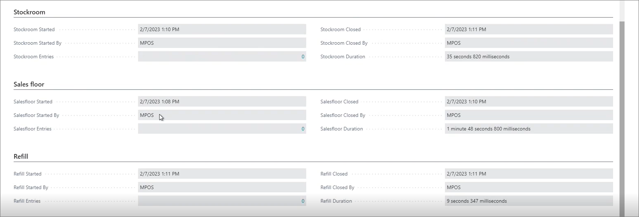Collapse the Stockroom section header
639x217 pixels.
(29, 12)
